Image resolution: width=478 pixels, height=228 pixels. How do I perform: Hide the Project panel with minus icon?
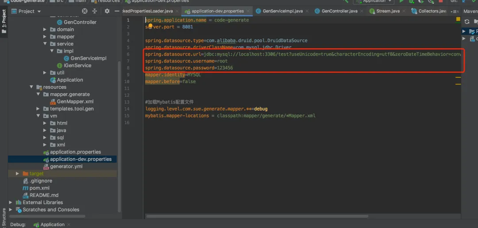tap(116, 11)
